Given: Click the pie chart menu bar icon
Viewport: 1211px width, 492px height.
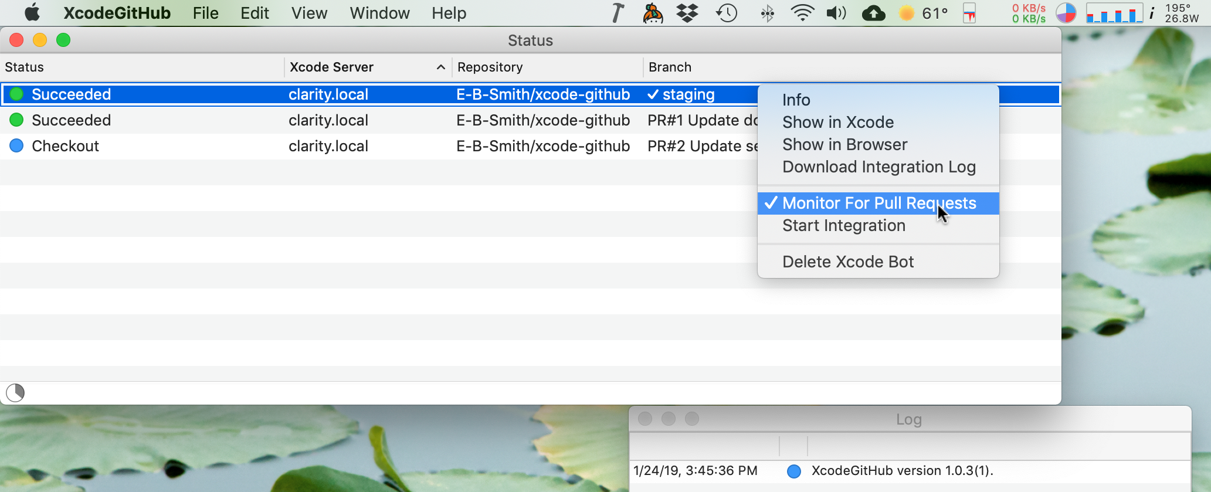Looking at the screenshot, I should 1066,13.
